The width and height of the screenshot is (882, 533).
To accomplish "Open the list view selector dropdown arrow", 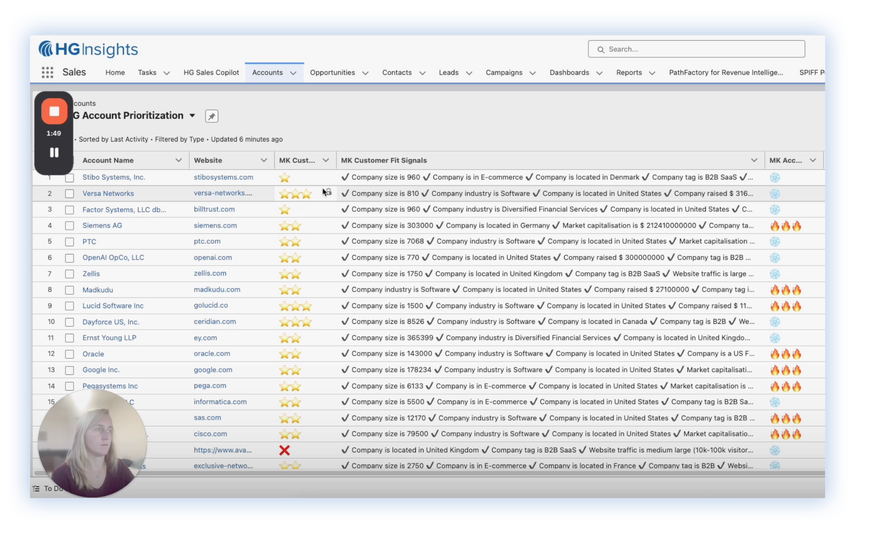I will 192,116.
